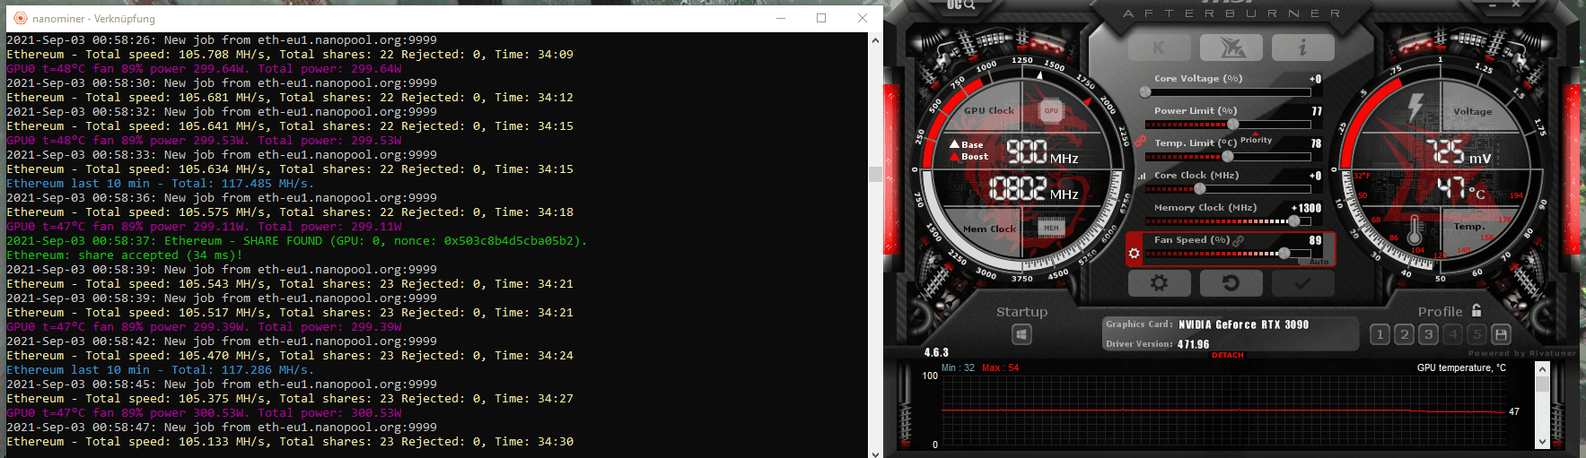Click the 'SHARE FOUND' green log line
This screenshot has width=1586, height=458.
(x=297, y=240)
